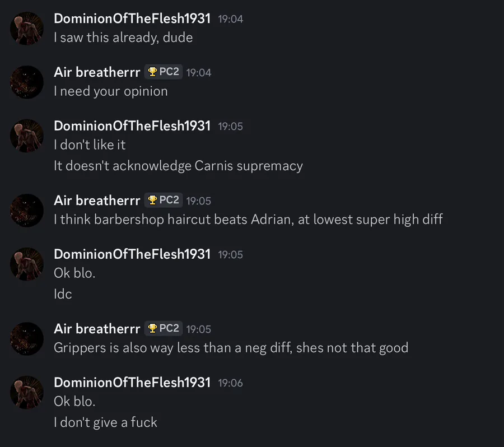Click the message about barbershop haircut beating Adrian
The height and width of the screenshot is (447, 504).
point(248,219)
